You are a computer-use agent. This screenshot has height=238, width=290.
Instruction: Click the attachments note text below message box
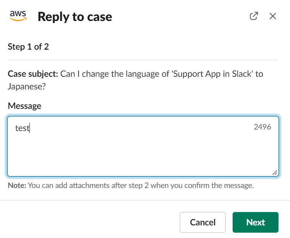[x=131, y=185]
